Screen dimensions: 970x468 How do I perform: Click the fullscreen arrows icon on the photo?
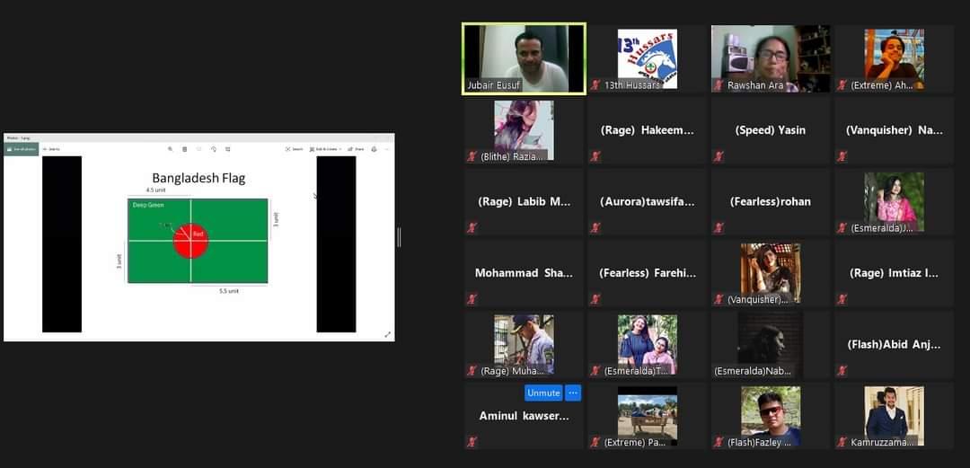[387, 334]
